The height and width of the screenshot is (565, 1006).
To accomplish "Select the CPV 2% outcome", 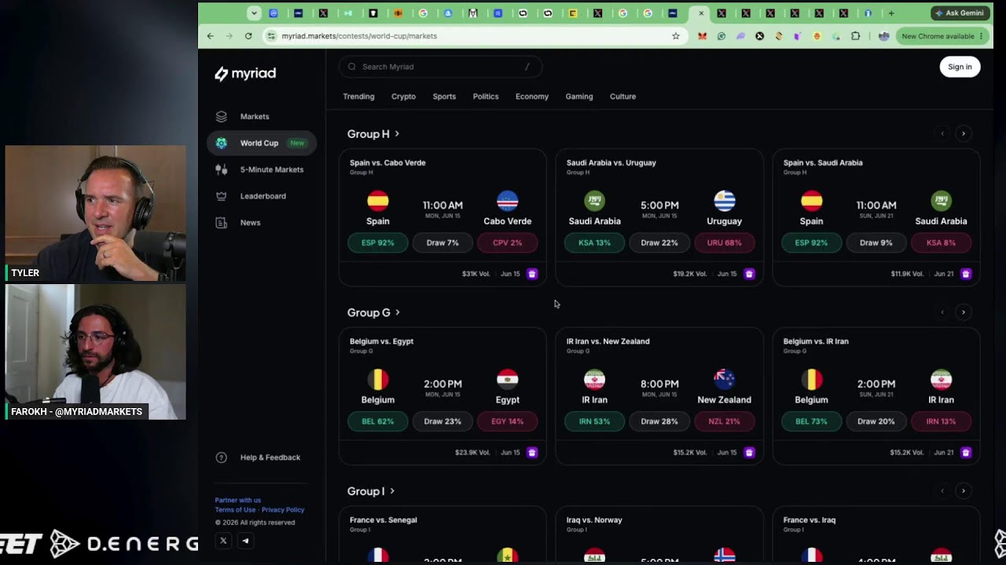I will coord(508,243).
